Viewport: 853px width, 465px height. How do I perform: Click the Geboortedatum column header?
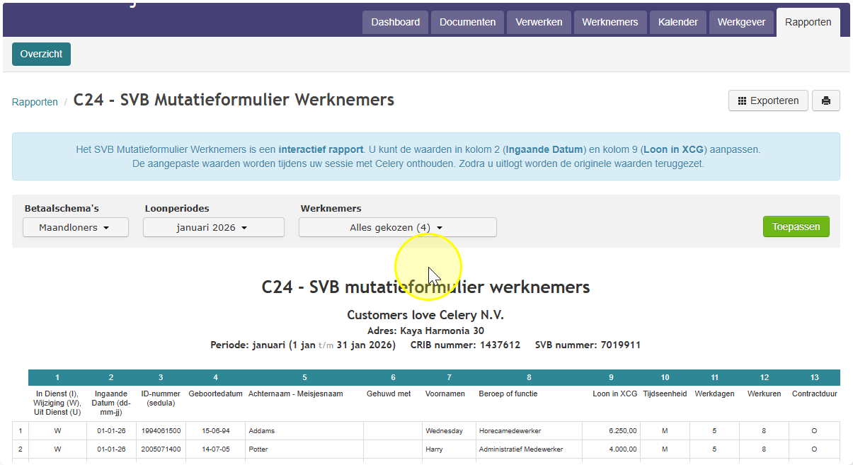coord(216,394)
